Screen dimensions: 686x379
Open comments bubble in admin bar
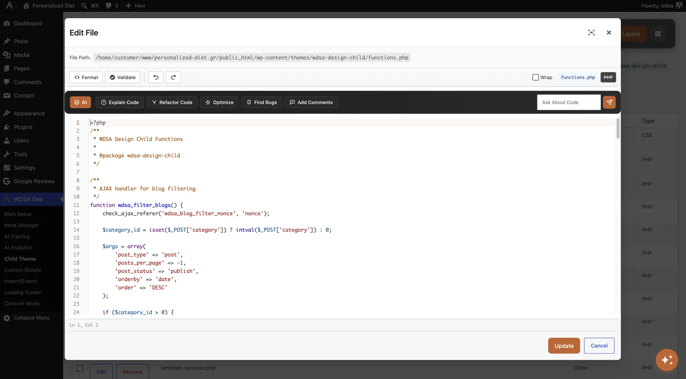click(112, 6)
